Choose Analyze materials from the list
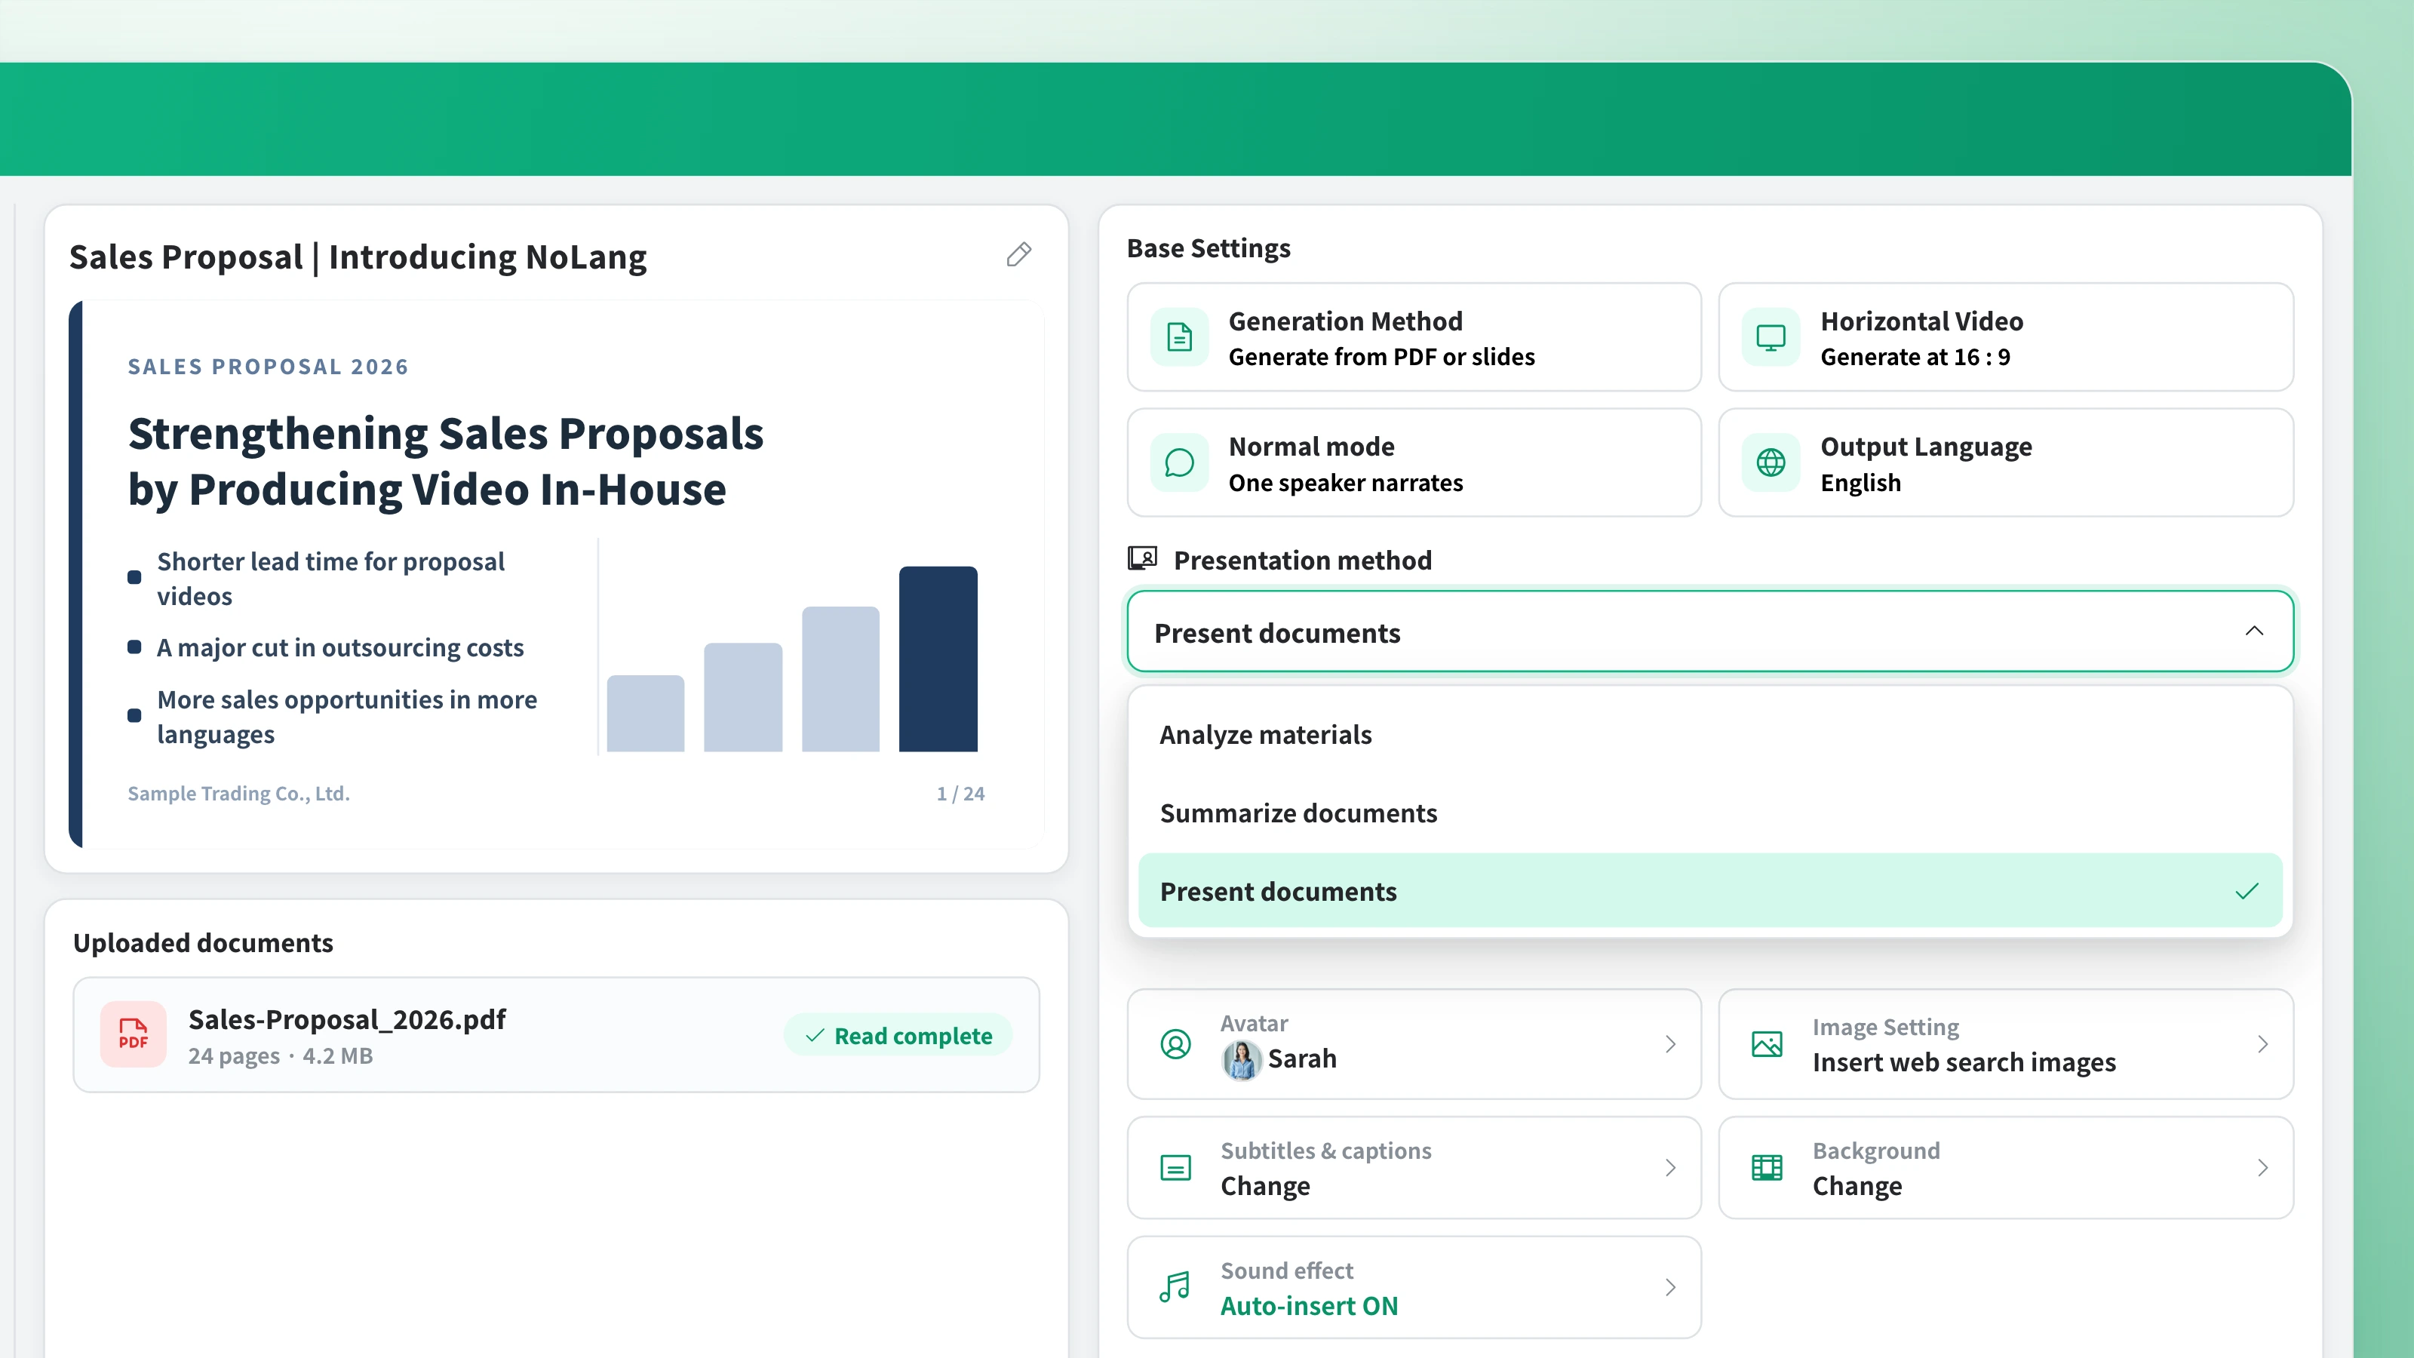The width and height of the screenshot is (2414, 1358). 1710,735
